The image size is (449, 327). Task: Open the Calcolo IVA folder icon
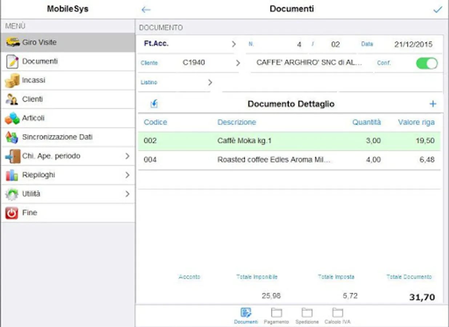[337, 312]
